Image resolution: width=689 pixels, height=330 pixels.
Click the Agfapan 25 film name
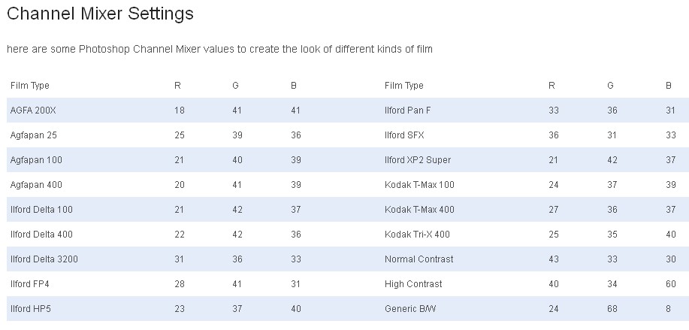34,135
